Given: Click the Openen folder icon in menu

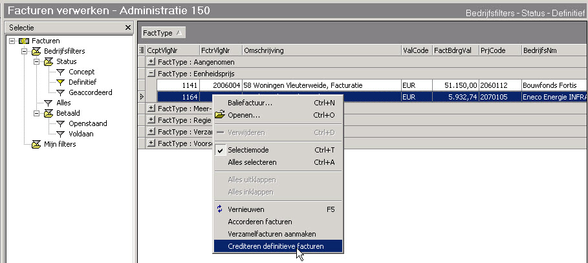Looking at the screenshot, I should coord(220,115).
